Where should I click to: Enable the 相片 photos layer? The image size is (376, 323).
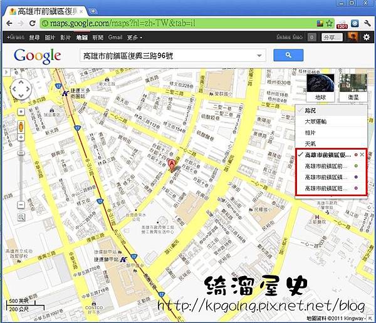[331, 133]
